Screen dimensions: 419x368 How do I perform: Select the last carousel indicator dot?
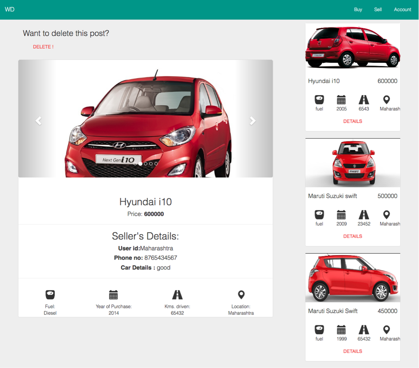click(156, 164)
